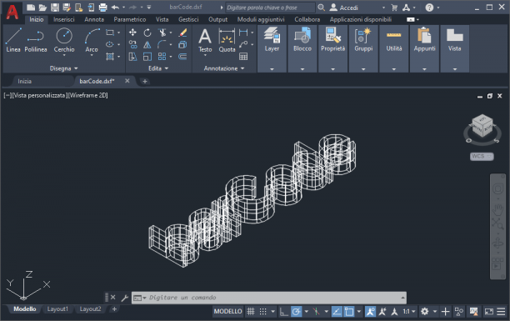Expand the Disegna panel
Image resolution: width=510 pixels, height=321 pixels.
[63, 68]
